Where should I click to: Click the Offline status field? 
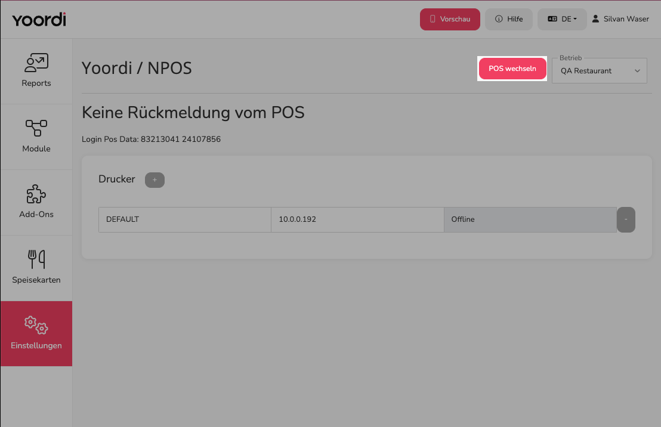(530, 219)
